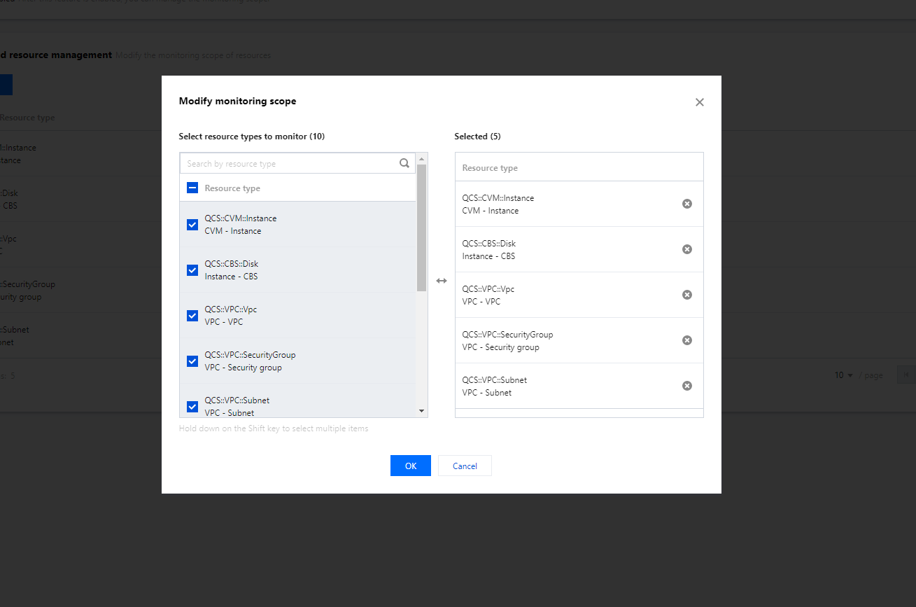Toggle the select-all Resource type checkbox

(192, 188)
